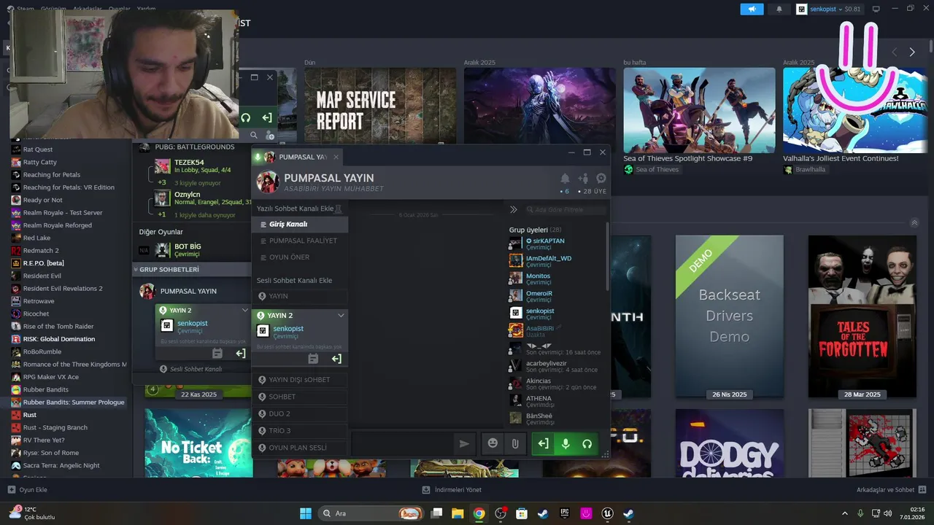Open Backseat Drivers Demo cover
The height and width of the screenshot is (525, 934).
[729, 317]
